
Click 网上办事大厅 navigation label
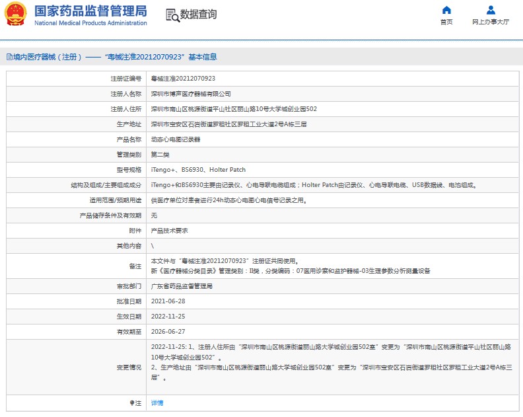click(491, 22)
